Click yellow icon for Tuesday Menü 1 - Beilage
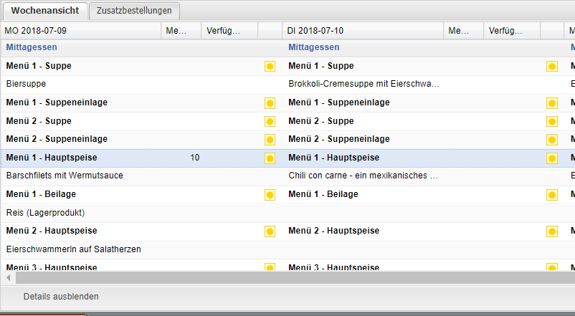This screenshot has width=575, height=316. tap(552, 194)
